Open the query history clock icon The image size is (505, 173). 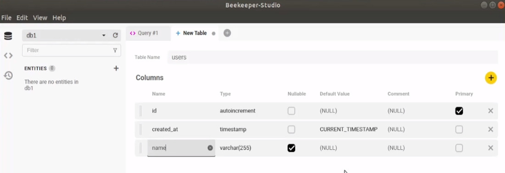coord(8,76)
